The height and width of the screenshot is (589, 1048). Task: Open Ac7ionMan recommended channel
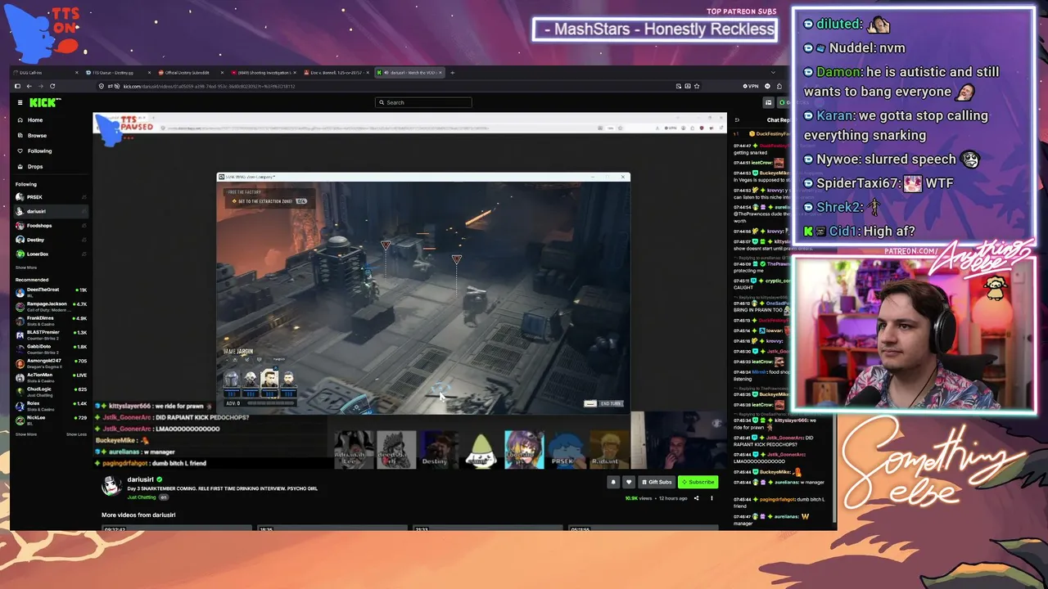[51, 377]
